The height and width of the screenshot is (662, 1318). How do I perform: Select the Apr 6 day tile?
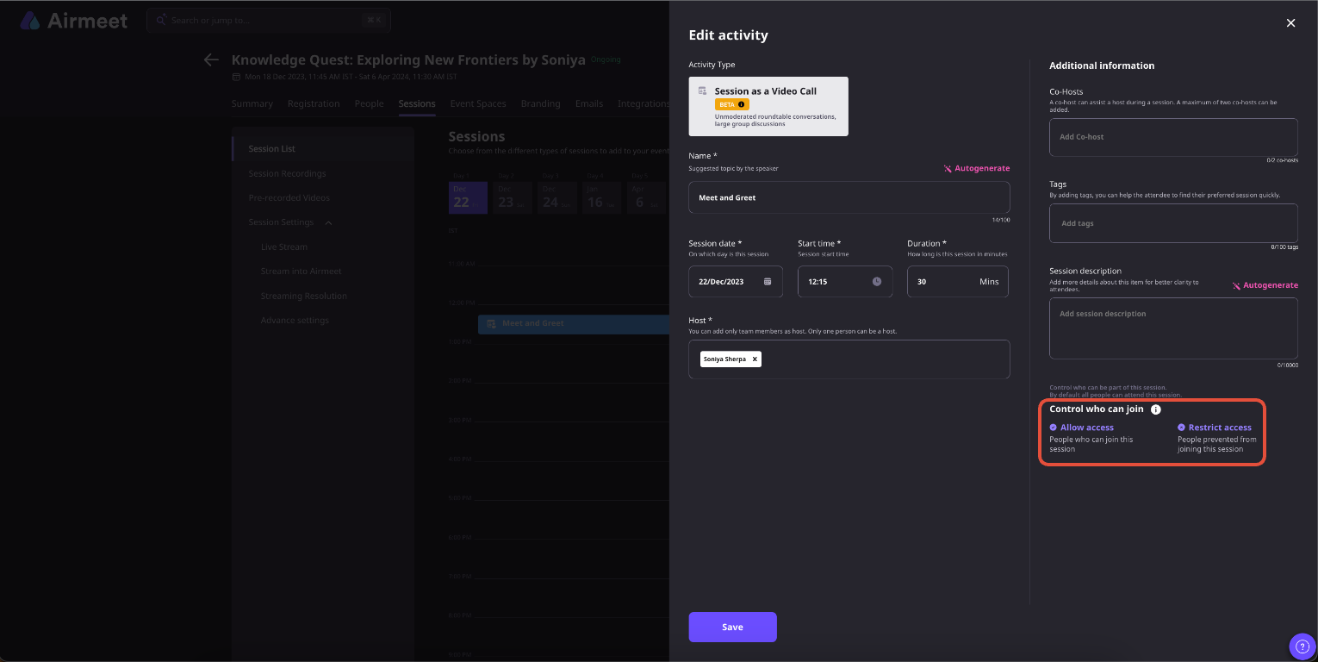(648, 197)
